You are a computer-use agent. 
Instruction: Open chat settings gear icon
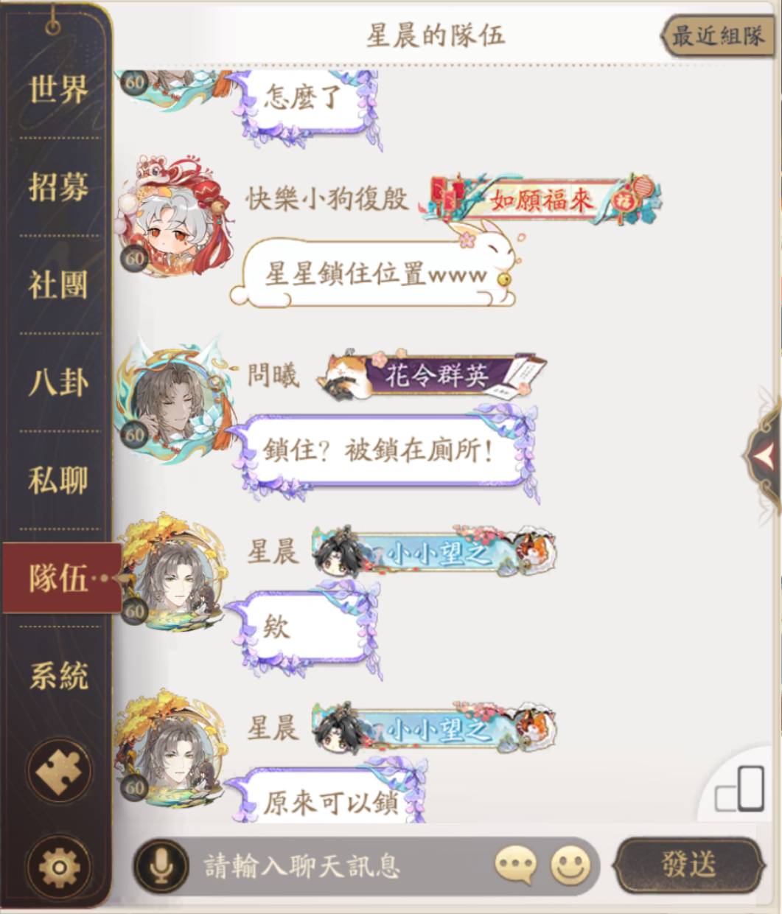[x=59, y=867]
